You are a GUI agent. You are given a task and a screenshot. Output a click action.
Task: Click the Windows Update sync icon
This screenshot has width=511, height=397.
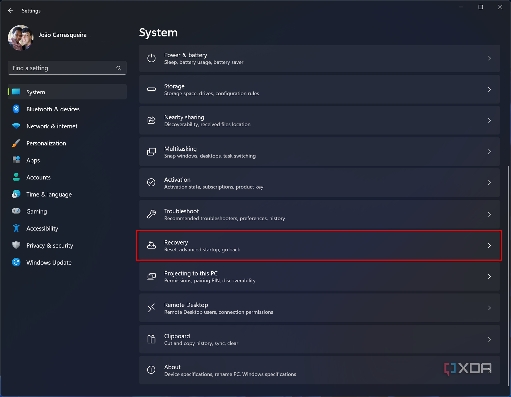(x=16, y=262)
